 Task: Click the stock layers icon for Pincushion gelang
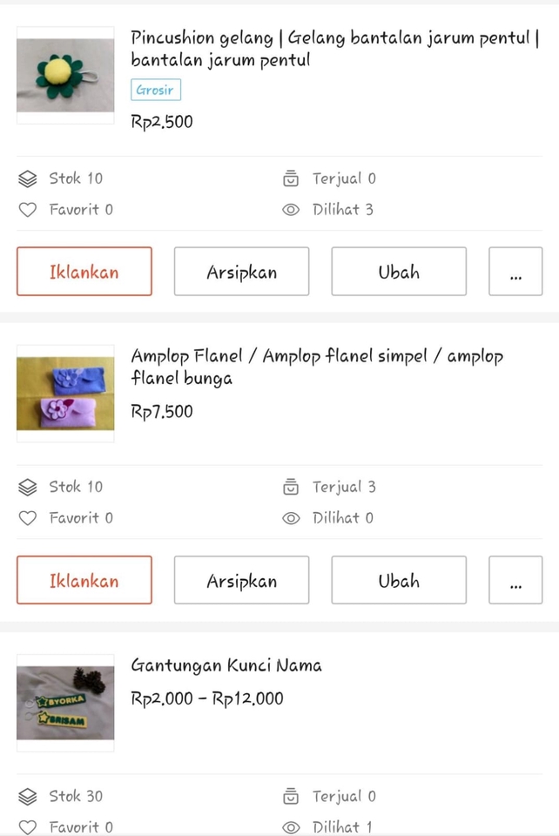click(x=29, y=178)
